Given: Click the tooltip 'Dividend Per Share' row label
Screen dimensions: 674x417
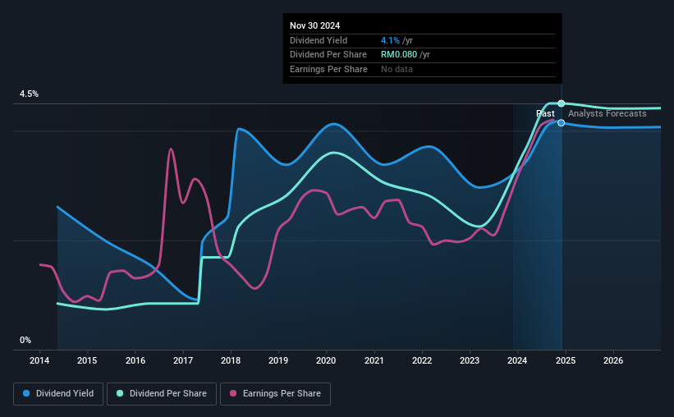Looking at the screenshot, I should coord(328,55).
